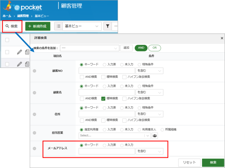Click the list view icon beside 基本ビュー
The height and width of the screenshot is (168, 225).
pos(59,26)
